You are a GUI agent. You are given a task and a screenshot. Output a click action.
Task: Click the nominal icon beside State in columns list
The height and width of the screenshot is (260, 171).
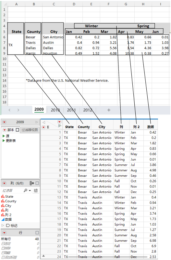pyautogui.click(x=3, y=197)
